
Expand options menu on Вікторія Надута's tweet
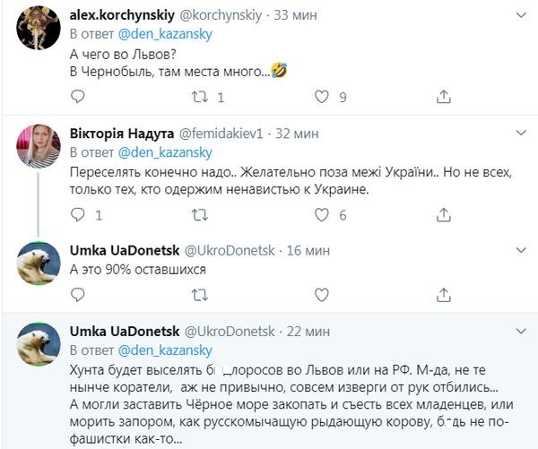point(521,132)
